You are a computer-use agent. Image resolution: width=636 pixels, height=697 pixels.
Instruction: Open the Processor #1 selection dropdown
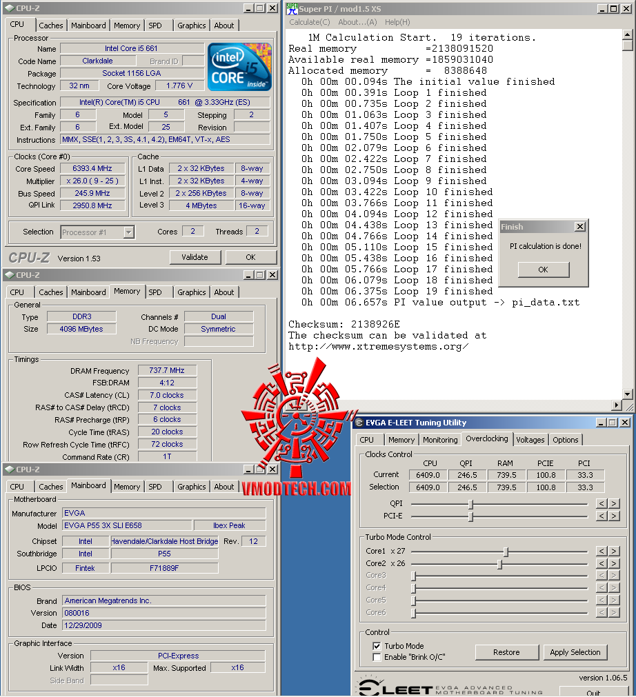click(128, 232)
